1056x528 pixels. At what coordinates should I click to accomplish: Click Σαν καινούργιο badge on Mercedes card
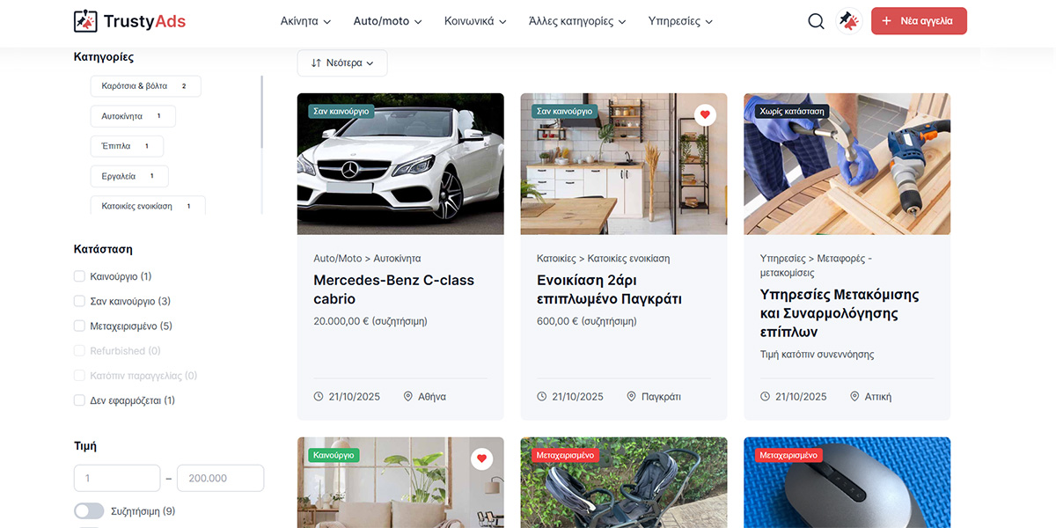coord(341,112)
